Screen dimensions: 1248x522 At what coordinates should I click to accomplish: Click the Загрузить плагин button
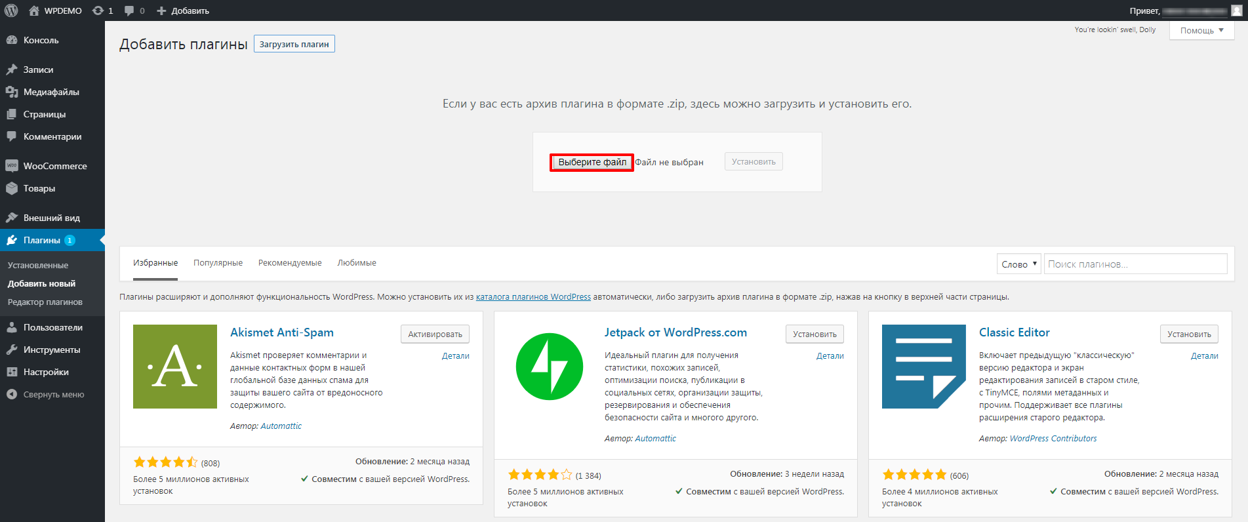tap(294, 44)
